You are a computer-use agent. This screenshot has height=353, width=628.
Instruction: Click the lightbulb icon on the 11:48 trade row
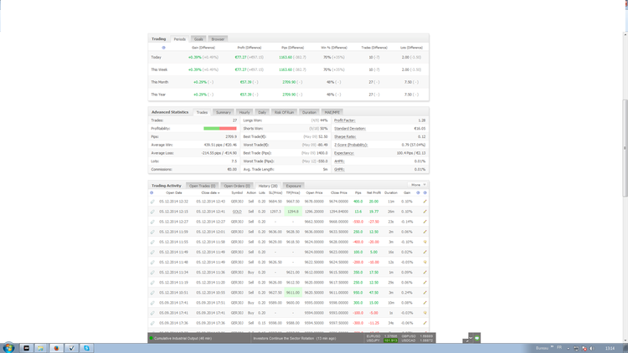tap(425, 262)
